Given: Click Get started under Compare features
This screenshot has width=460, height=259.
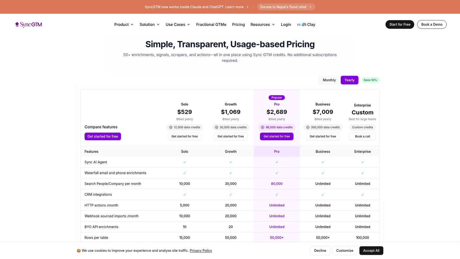Looking at the screenshot, I should click(103, 136).
